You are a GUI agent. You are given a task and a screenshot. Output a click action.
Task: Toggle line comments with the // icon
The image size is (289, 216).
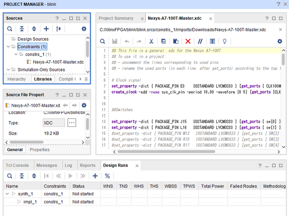coord(200,41)
